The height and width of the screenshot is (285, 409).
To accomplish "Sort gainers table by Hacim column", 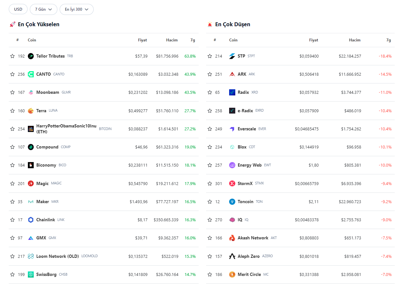I will pyautogui.click(x=172, y=40).
